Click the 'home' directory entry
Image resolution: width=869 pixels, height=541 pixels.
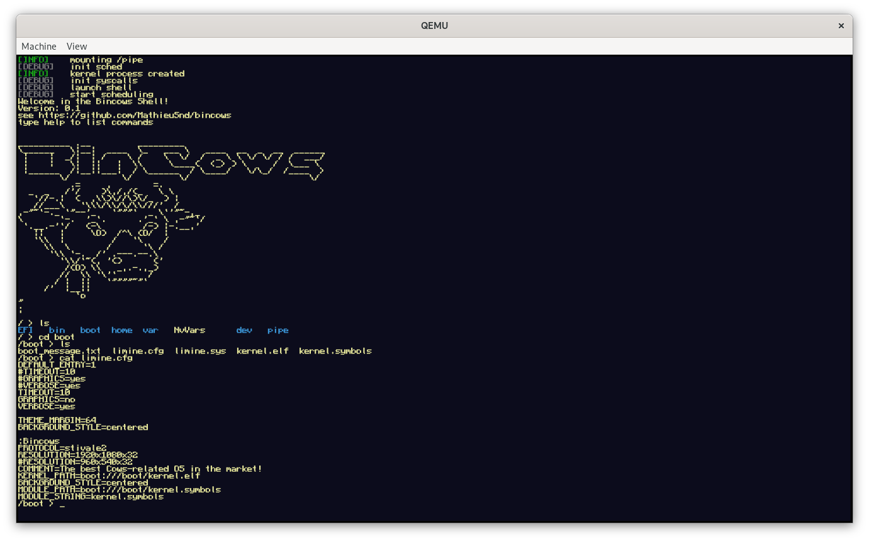click(x=122, y=330)
